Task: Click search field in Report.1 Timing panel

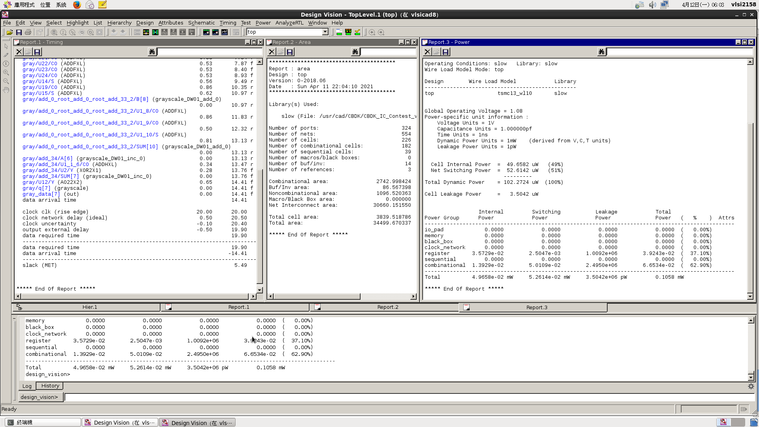Action: click(210, 52)
